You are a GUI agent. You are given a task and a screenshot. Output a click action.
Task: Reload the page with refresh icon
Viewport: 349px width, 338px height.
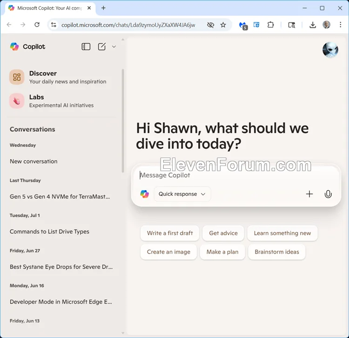click(37, 25)
